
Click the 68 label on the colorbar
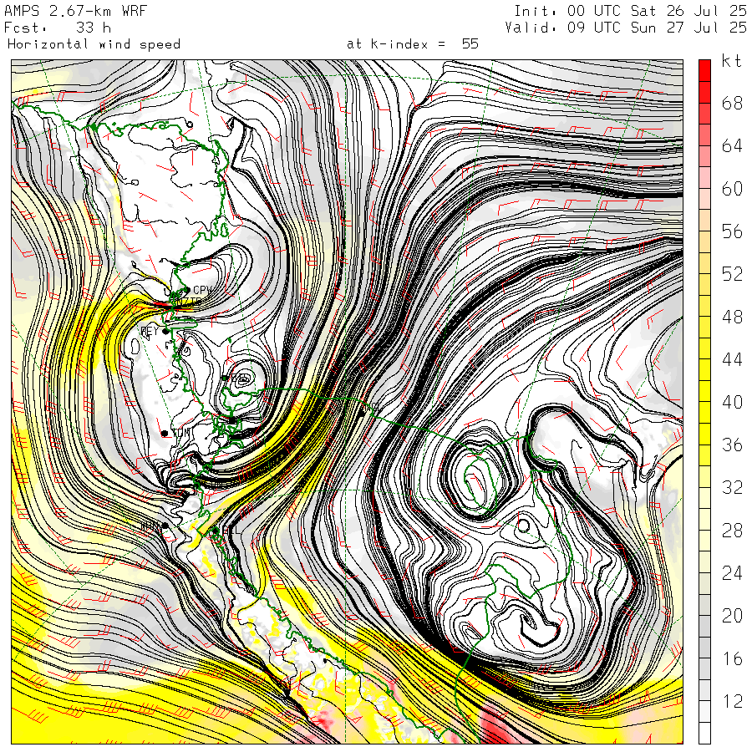[732, 103]
